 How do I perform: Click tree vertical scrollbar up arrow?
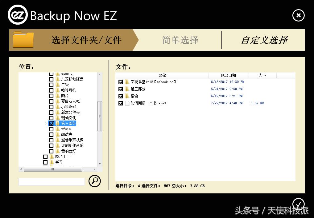(x=100, y=75)
